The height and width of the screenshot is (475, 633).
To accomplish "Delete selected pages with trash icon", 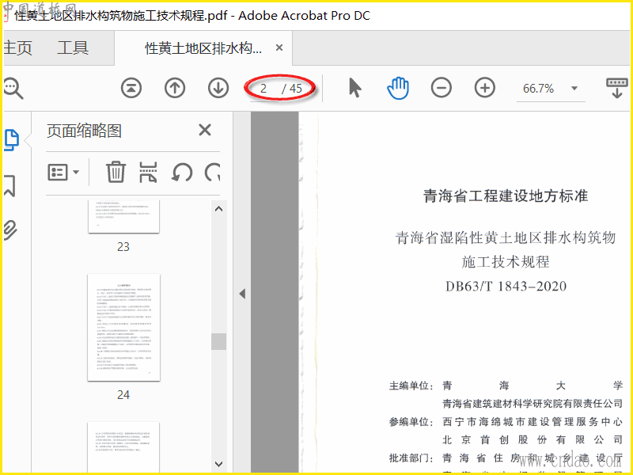I will point(116,173).
